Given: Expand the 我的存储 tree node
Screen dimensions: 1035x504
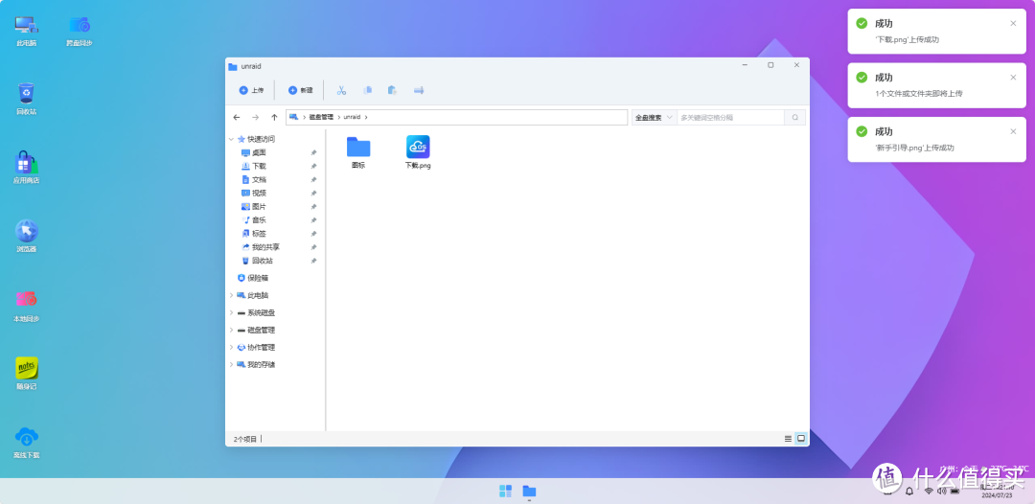Looking at the screenshot, I should (231, 364).
